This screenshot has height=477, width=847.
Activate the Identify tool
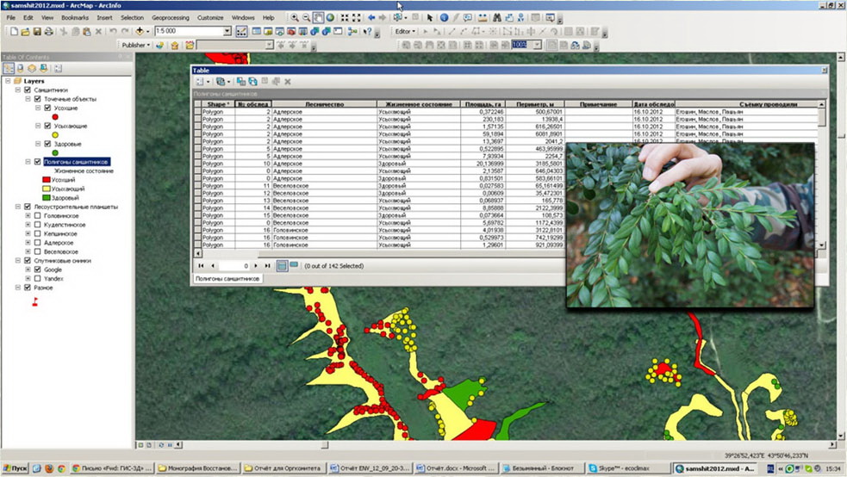point(444,18)
